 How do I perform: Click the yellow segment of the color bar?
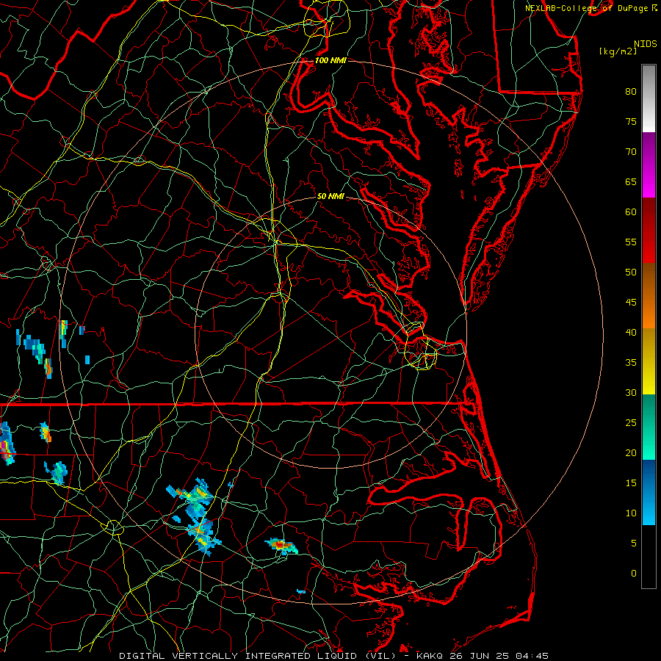pos(649,361)
